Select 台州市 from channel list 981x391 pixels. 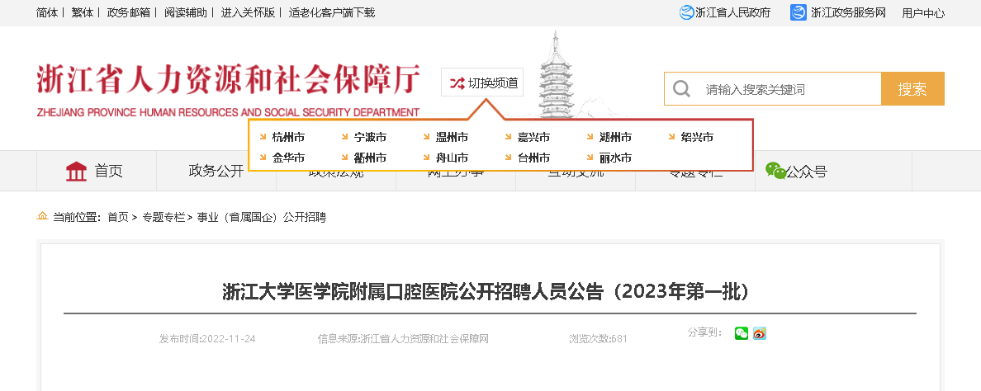click(533, 158)
